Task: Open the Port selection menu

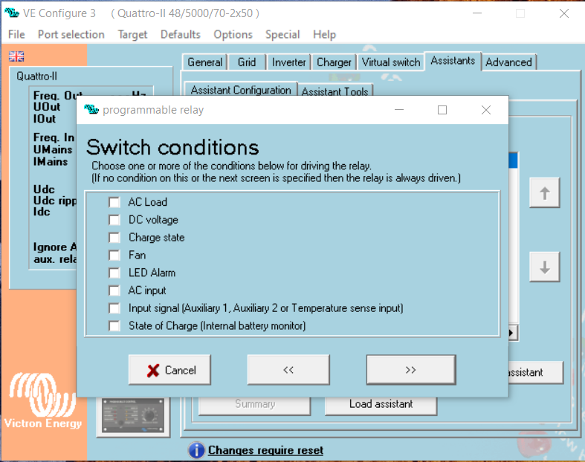Action: [x=71, y=34]
